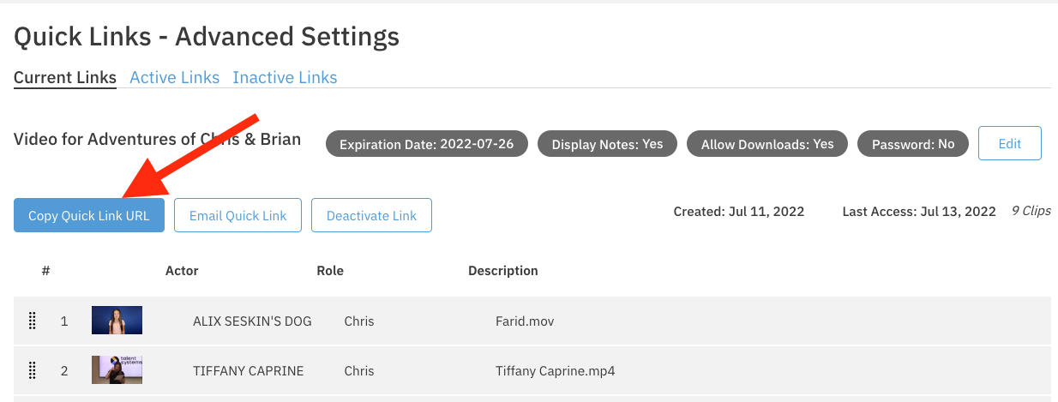Click the Edit button for link settings

(1009, 144)
